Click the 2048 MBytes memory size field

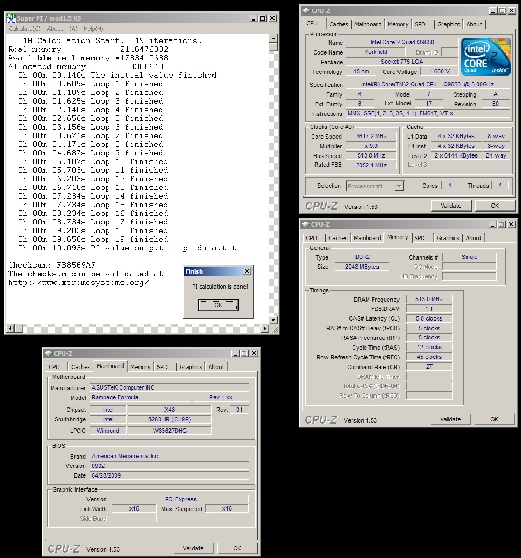[362, 267]
